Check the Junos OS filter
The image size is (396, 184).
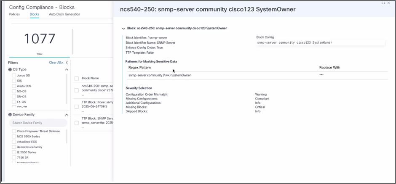(14, 76)
